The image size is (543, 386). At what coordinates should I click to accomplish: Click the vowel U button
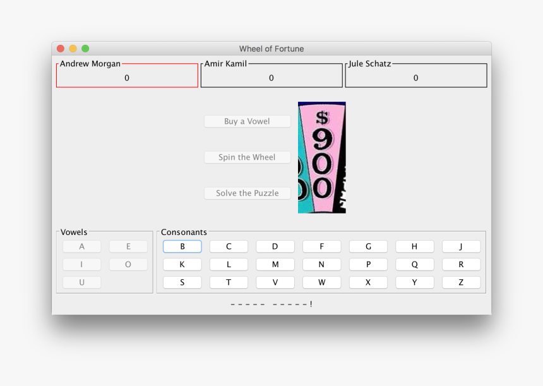click(x=81, y=282)
